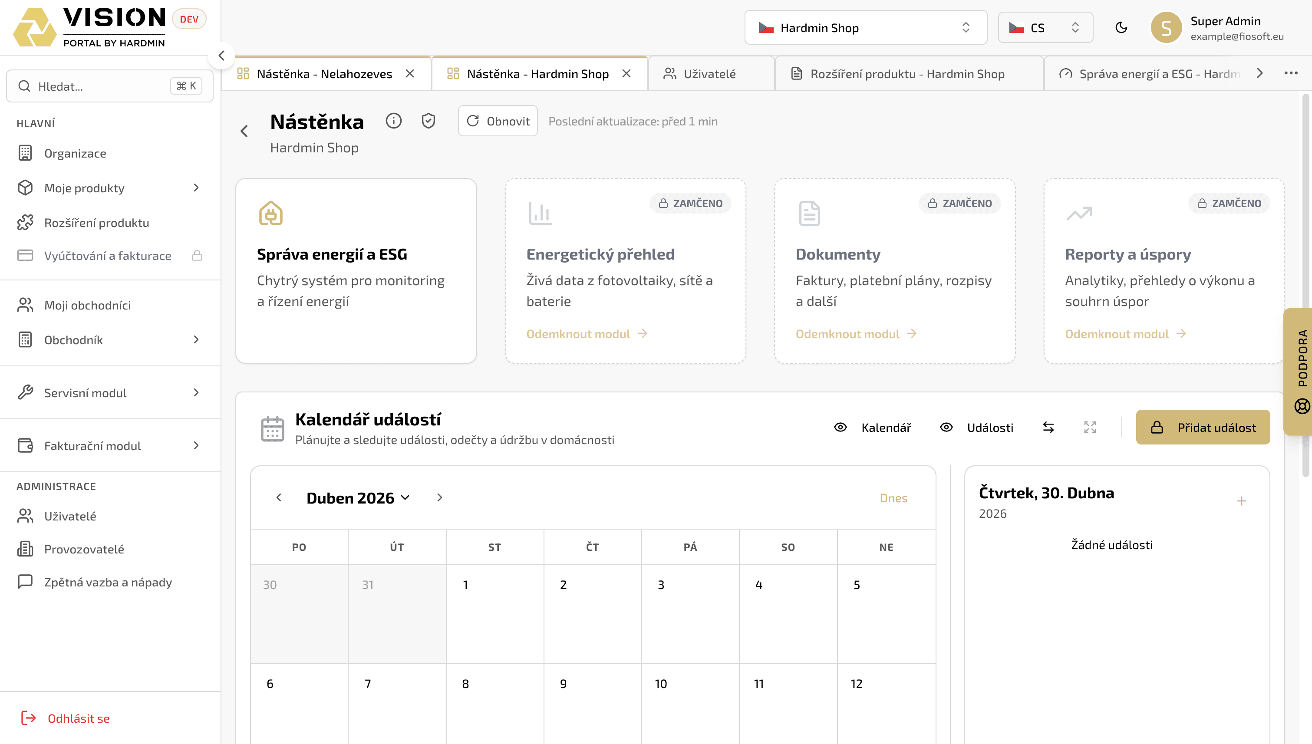
Task: Click Odemknout modul under Dokumenty
Action: (856, 334)
